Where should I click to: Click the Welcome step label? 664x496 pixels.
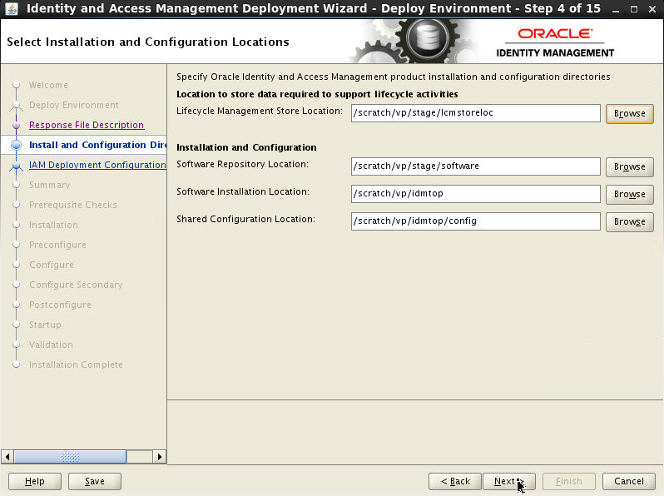(x=48, y=85)
